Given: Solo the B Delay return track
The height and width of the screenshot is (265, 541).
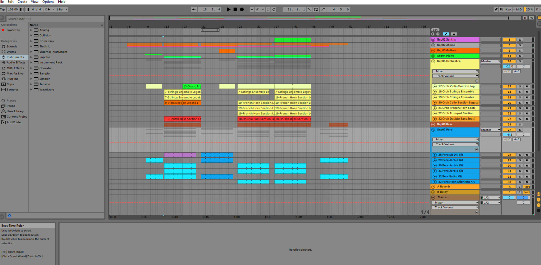Looking at the screenshot, I should [x=519, y=192].
